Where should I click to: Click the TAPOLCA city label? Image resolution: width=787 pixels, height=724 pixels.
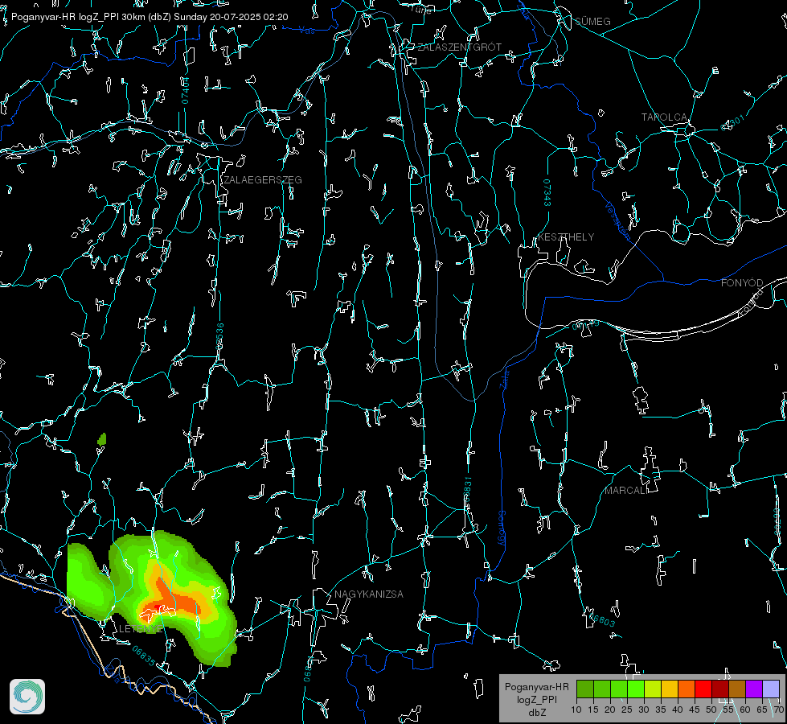(665, 117)
